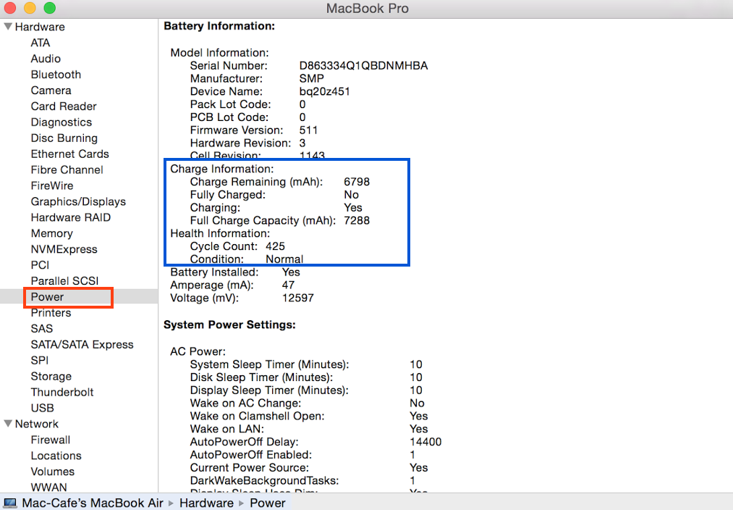Image resolution: width=733 pixels, height=510 pixels.
Task: Click the Full Charge Capacity value 7288
Action: click(357, 220)
